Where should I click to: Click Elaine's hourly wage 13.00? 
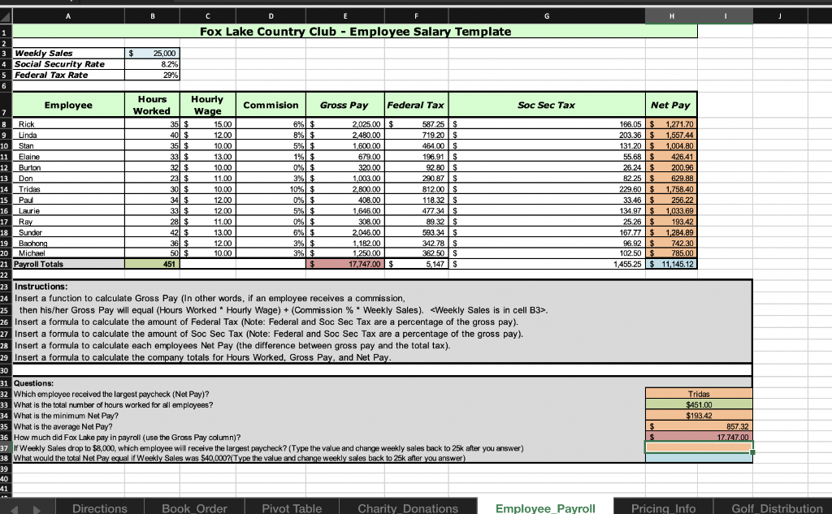coord(207,157)
